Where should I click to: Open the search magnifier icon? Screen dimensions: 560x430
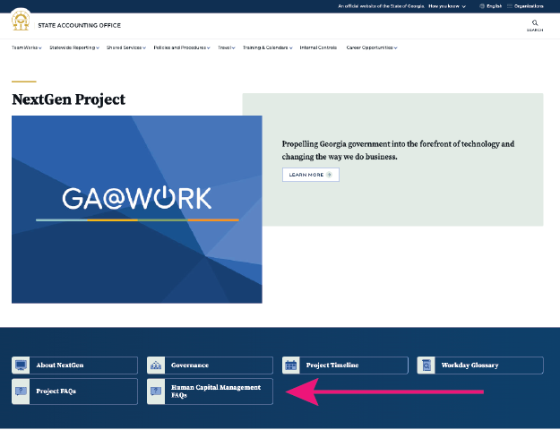[x=535, y=23]
